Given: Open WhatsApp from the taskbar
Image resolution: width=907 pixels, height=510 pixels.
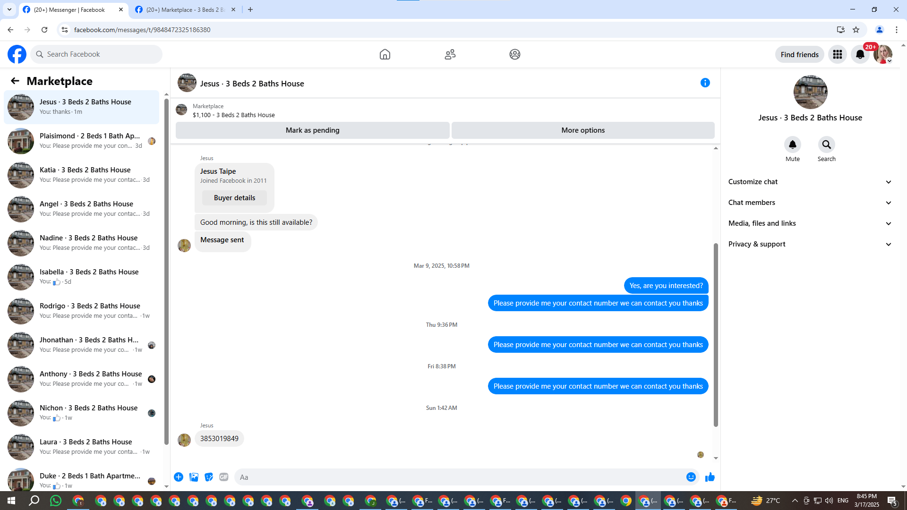Looking at the screenshot, I should pos(56,501).
